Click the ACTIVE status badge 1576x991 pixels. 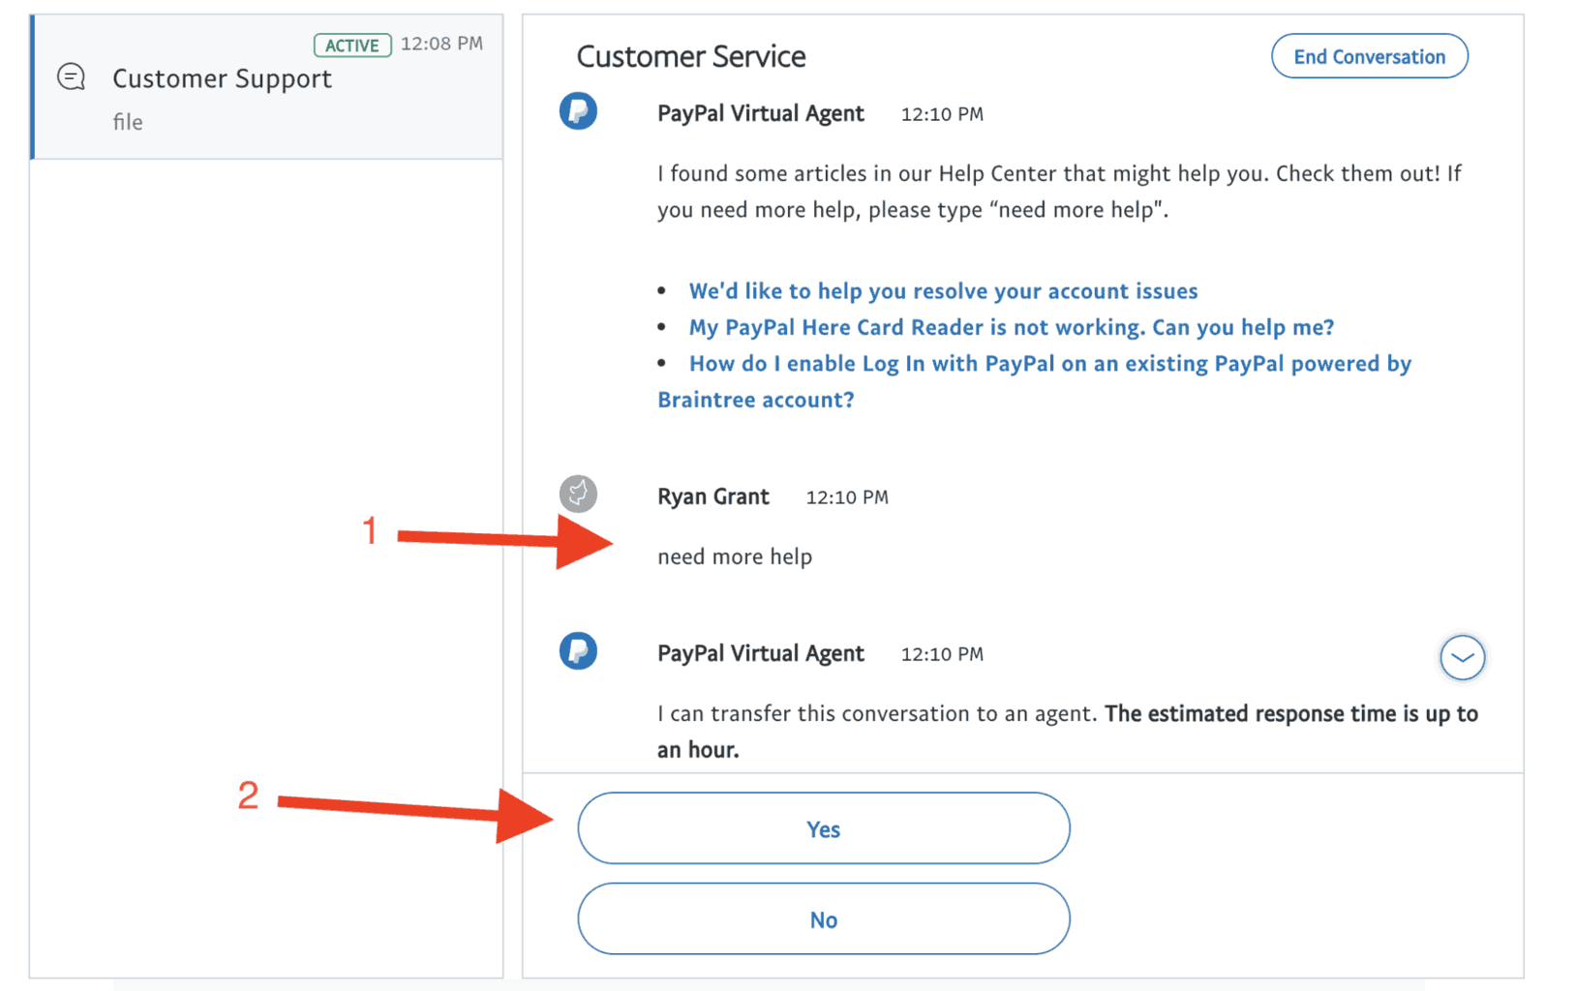[x=352, y=45]
